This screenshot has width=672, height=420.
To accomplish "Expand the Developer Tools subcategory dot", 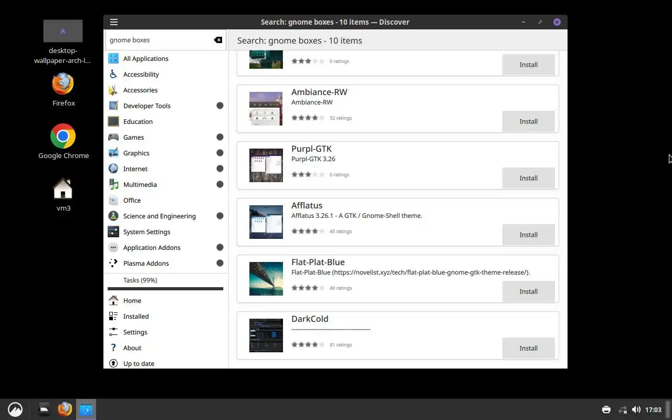I will point(220,106).
